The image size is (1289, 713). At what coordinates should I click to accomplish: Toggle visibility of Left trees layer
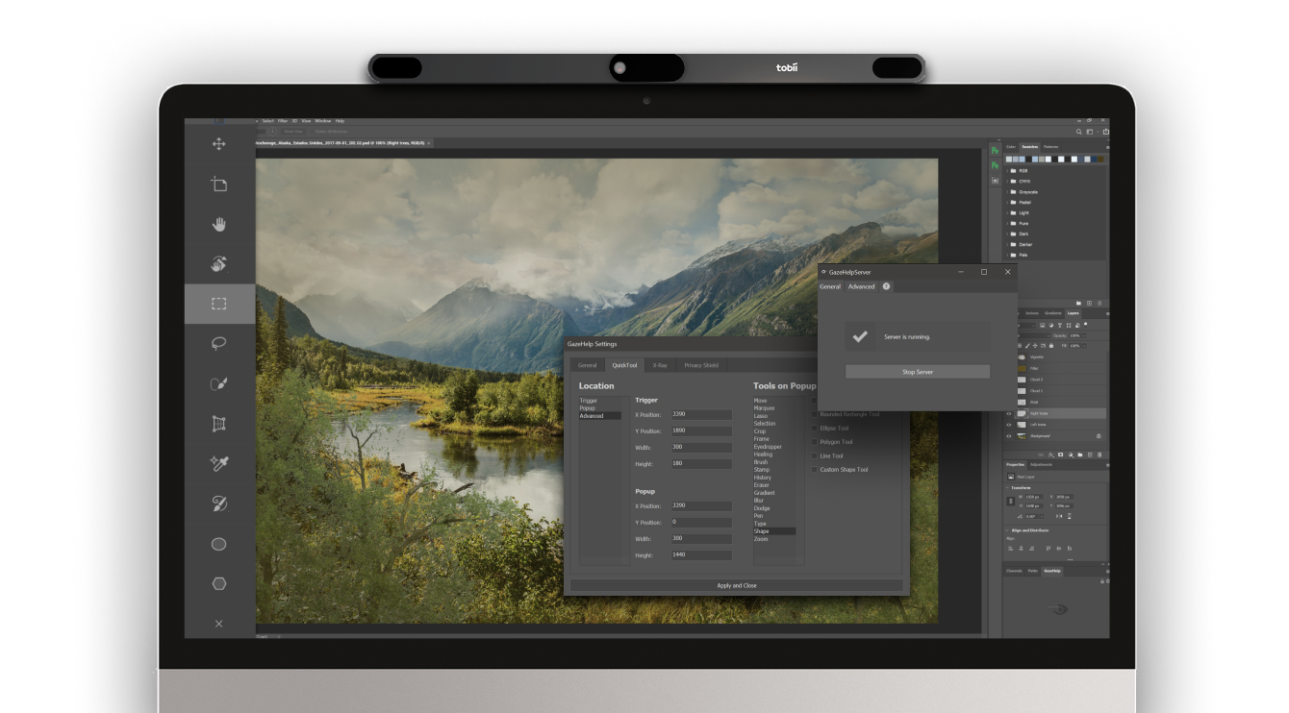click(x=1009, y=425)
